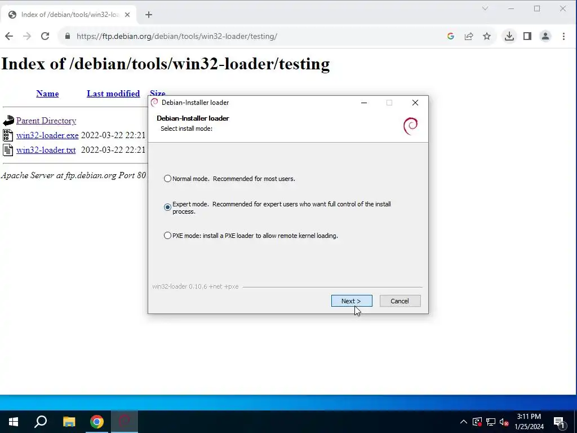Click the page heading 'Index of /debian/tools/win32-loader/testing'
The width and height of the screenshot is (577, 433).
click(166, 64)
